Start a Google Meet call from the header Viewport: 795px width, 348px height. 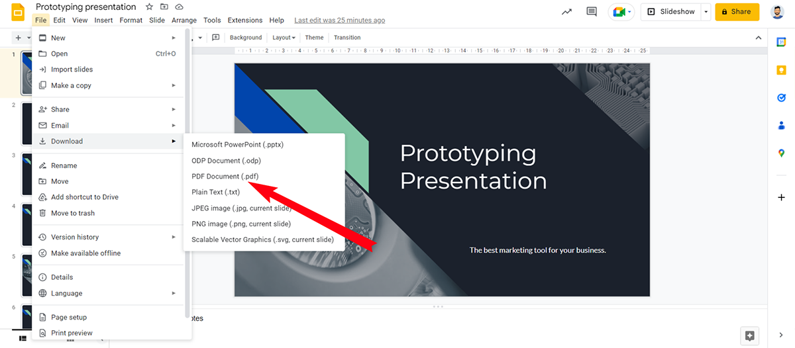tap(621, 12)
